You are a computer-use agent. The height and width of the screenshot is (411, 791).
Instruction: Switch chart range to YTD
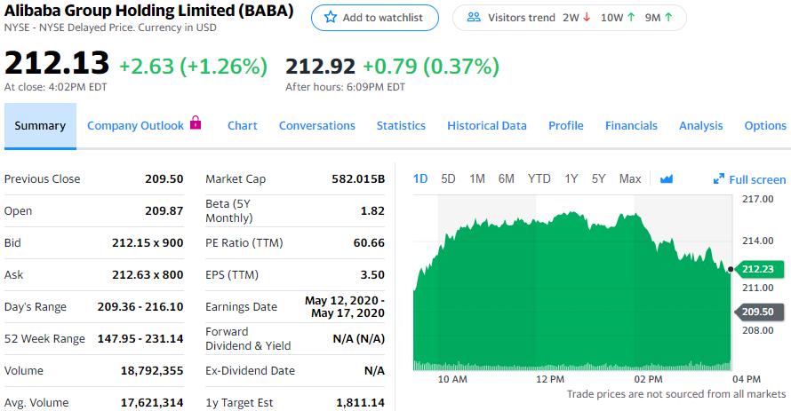539,178
